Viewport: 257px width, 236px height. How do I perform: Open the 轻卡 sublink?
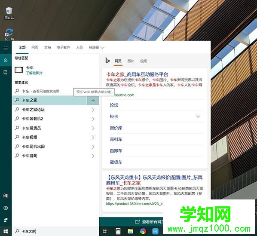(114, 116)
